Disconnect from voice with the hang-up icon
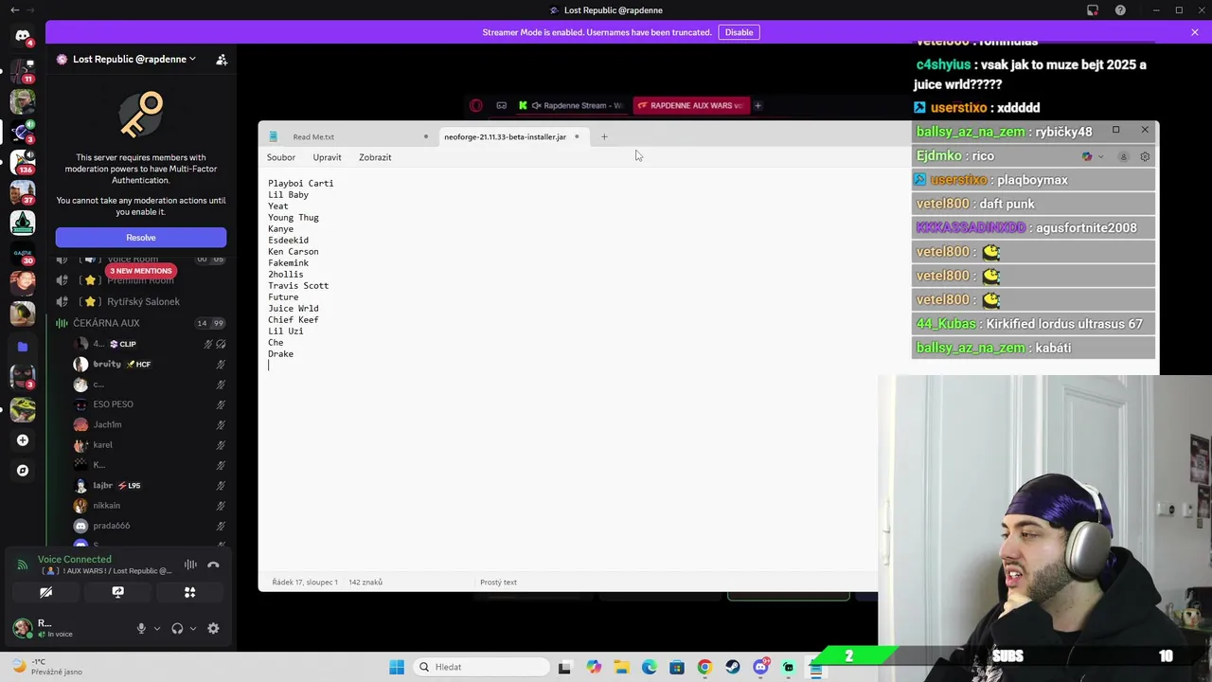 pos(213,565)
